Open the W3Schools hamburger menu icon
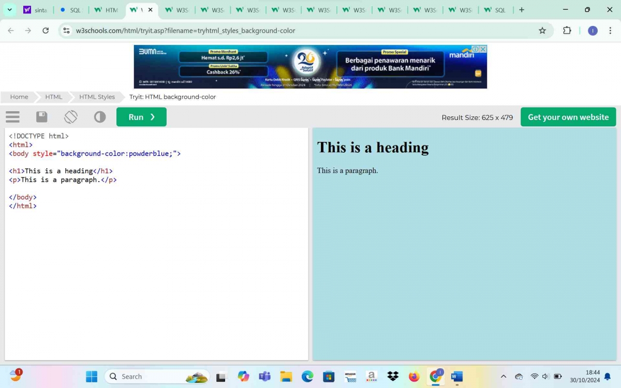The height and width of the screenshot is (388, 621). [13, 117]
